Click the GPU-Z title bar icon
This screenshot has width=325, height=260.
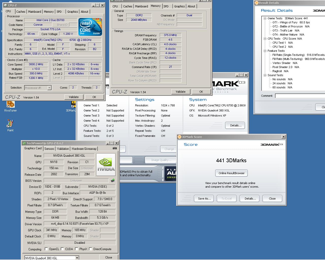[x=24, y=143]
